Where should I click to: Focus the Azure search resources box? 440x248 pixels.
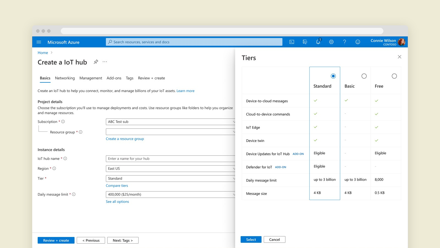pos(194,42)
